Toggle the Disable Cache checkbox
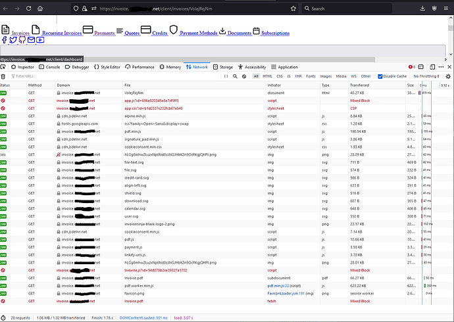454x322 pixels. (380, 76)
